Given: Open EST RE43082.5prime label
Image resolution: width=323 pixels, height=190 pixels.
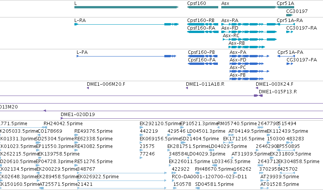Looking at the screenshot, I should 93,146.
